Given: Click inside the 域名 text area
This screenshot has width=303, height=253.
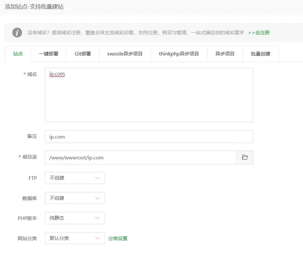Looking at the screenshot, I should click(149, 95).
